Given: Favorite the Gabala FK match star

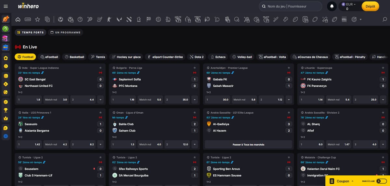Looking at the screenshot, I should (289, 68).
